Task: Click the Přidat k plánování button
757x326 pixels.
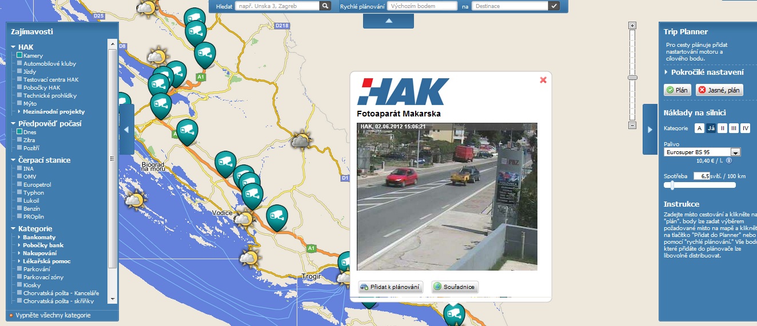Action: coord(391,287)
